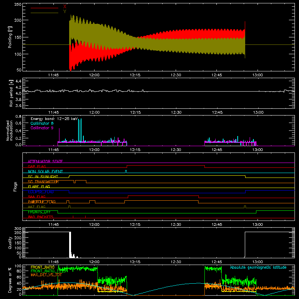Click the SC_IN_SUNLIGHT flag label
Screen dimensions: 299x299
pyautogui.click(x=43, y=176)
